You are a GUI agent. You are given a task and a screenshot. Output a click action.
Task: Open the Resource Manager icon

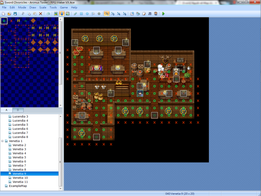point(138,14)
